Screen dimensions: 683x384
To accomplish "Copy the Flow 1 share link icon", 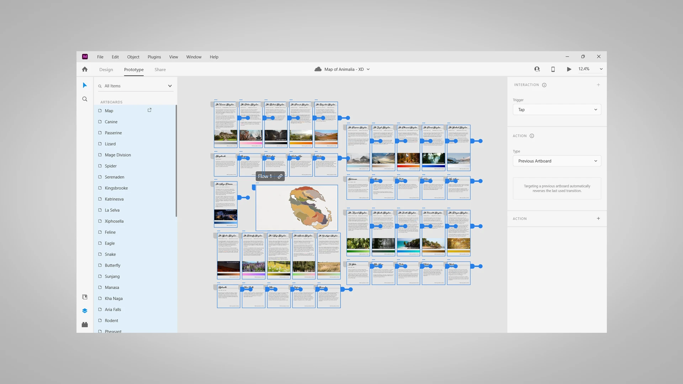I will 280,176.
